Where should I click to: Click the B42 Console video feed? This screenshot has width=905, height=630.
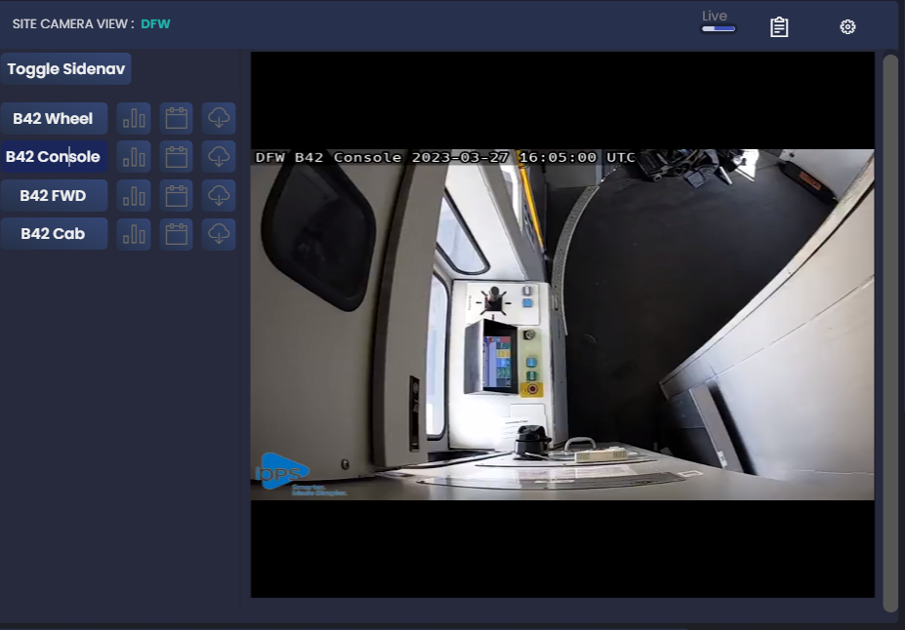[561, 325]
